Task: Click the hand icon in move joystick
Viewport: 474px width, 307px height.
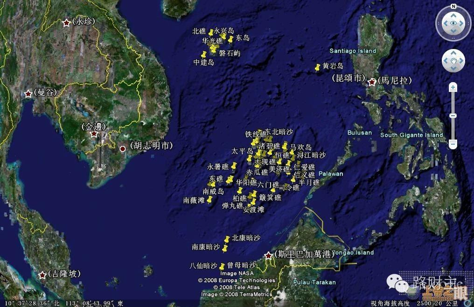Action: (453, 61)
